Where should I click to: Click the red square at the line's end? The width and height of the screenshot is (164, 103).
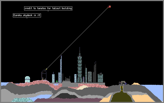tap(110, 7)
